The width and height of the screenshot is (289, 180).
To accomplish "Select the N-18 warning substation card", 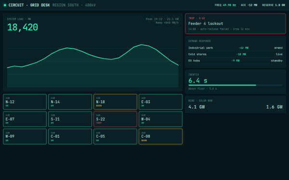I will pyautogui.click(x=116, y=102).
